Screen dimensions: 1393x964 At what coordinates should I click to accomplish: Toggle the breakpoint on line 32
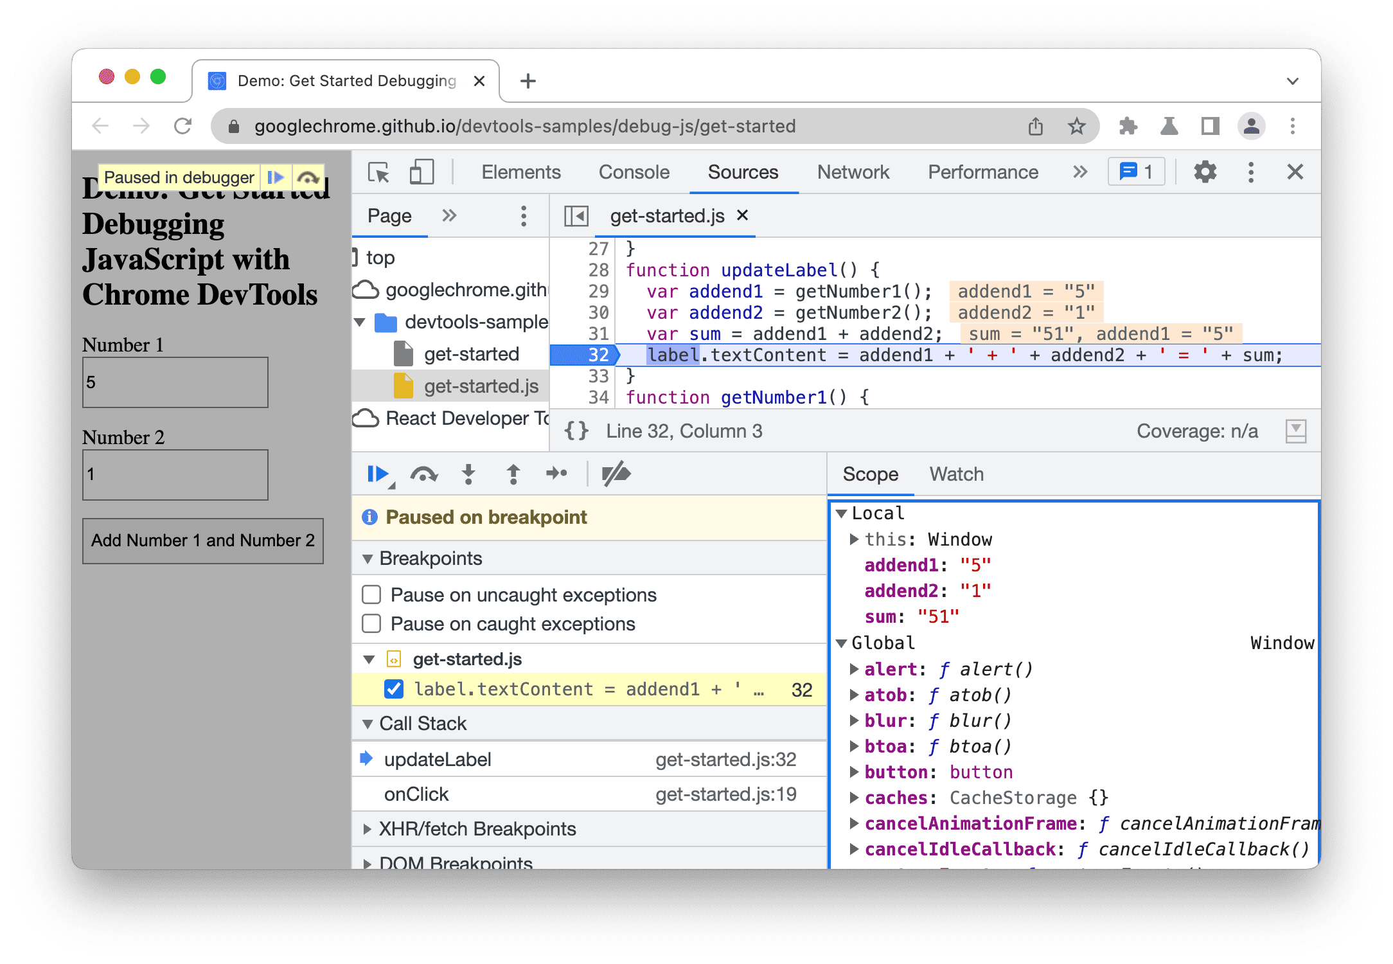click(590, 355)
